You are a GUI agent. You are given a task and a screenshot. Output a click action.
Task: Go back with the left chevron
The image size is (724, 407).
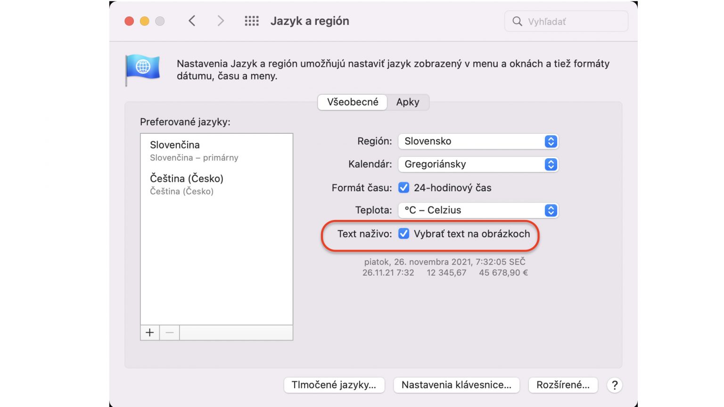point(192,21)
